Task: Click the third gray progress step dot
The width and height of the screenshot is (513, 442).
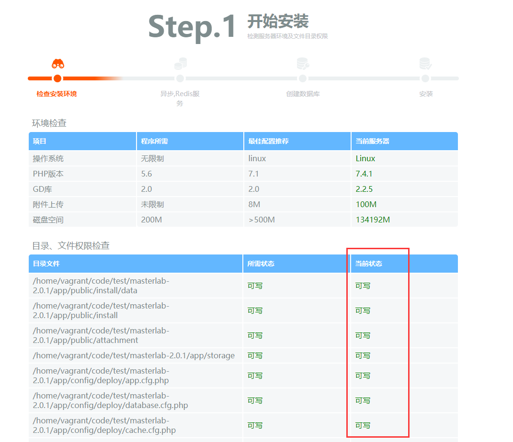Action: [303, 78]
